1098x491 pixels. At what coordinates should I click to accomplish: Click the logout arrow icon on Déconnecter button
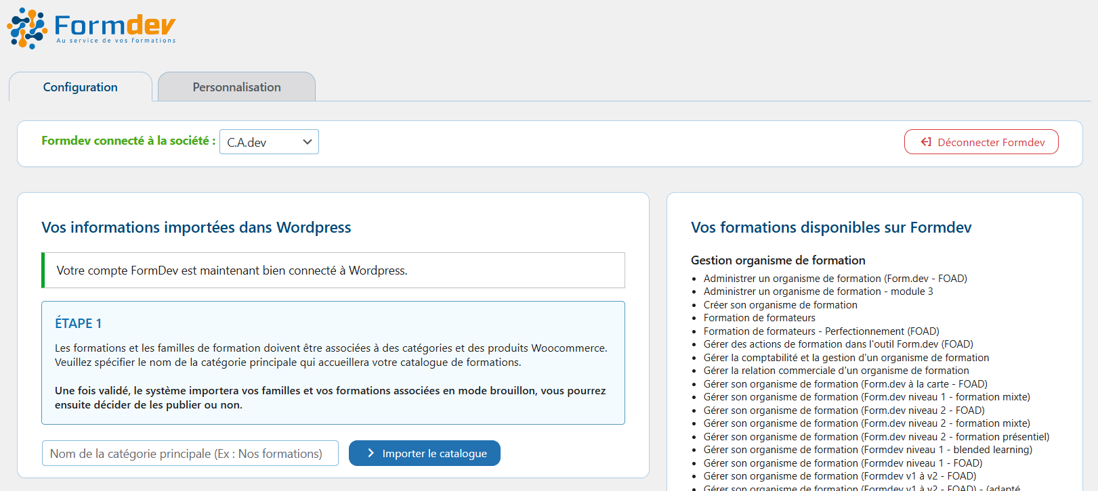[926, 142]
